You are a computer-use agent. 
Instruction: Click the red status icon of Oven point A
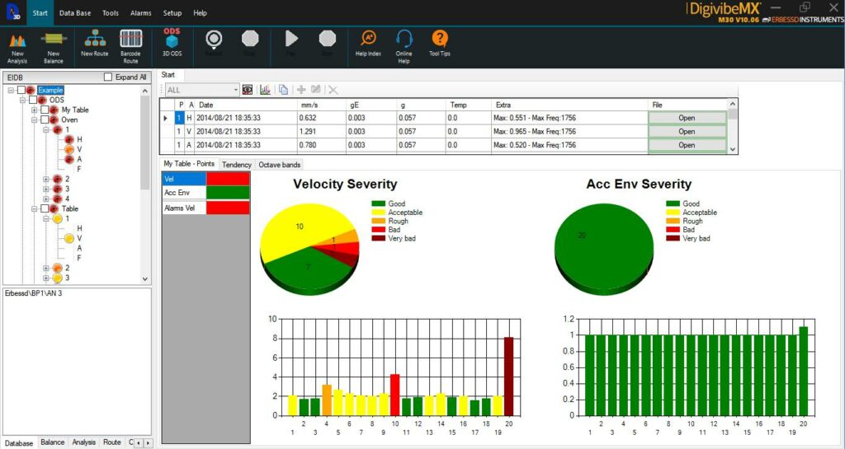coord(69,159)
